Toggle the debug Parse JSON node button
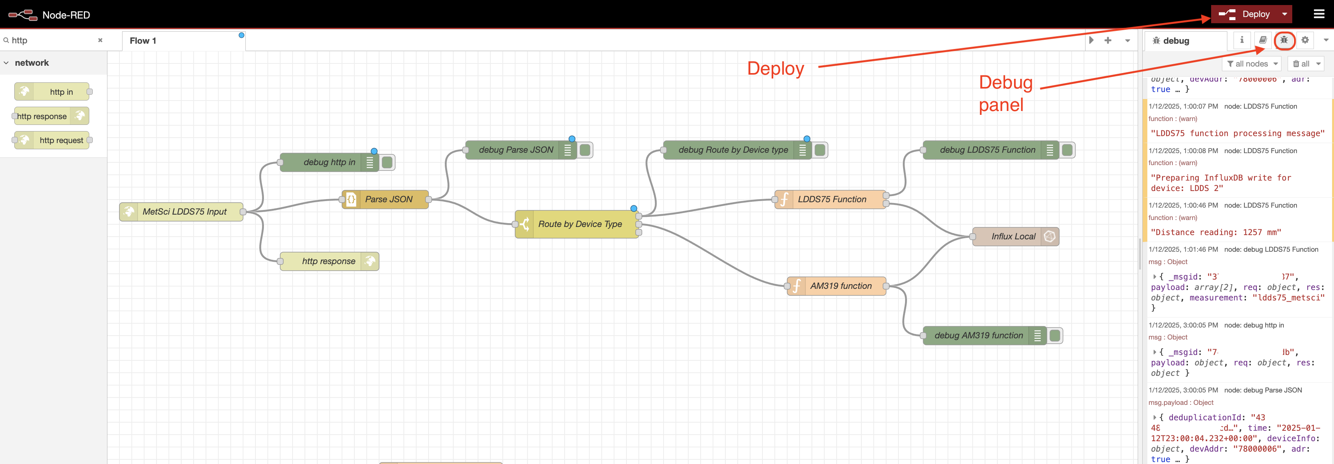This screenshot has width=1334, height=464. coord(585,150)
